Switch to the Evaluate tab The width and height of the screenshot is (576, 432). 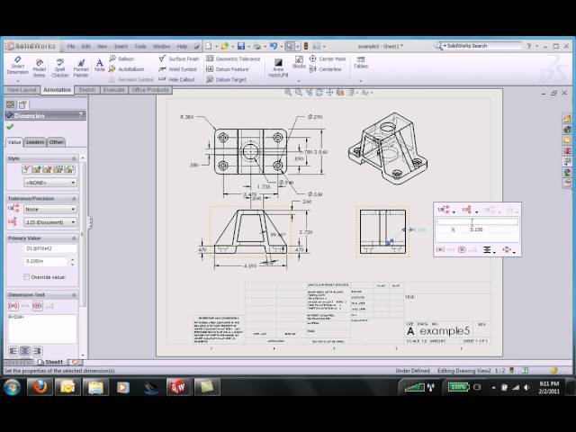[x=114, y=90]
